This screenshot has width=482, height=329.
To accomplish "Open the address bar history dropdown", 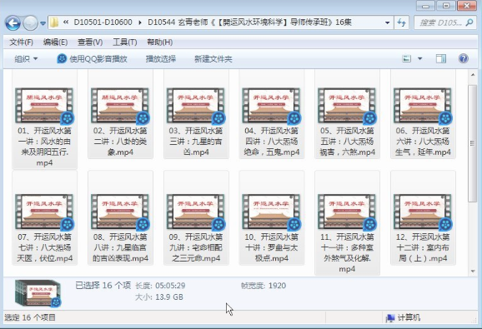I will [387, 22].
